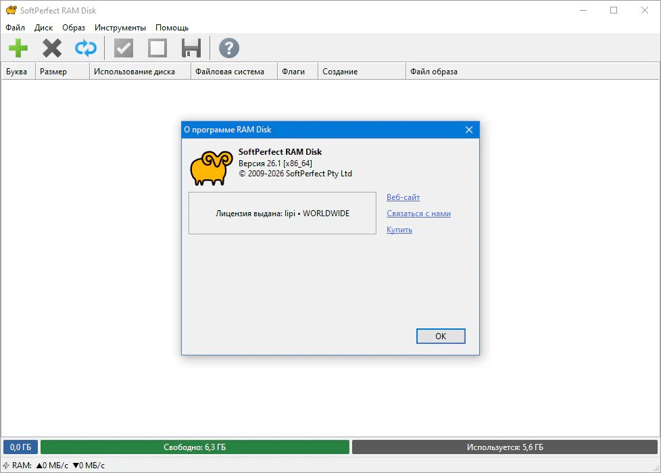Click the blue remount arrows icon

(x=86, y=48)
